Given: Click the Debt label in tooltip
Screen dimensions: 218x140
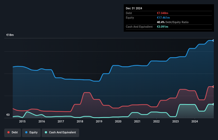Looking at the screenshot, I should pyautogui.click(x=129, y=13).
